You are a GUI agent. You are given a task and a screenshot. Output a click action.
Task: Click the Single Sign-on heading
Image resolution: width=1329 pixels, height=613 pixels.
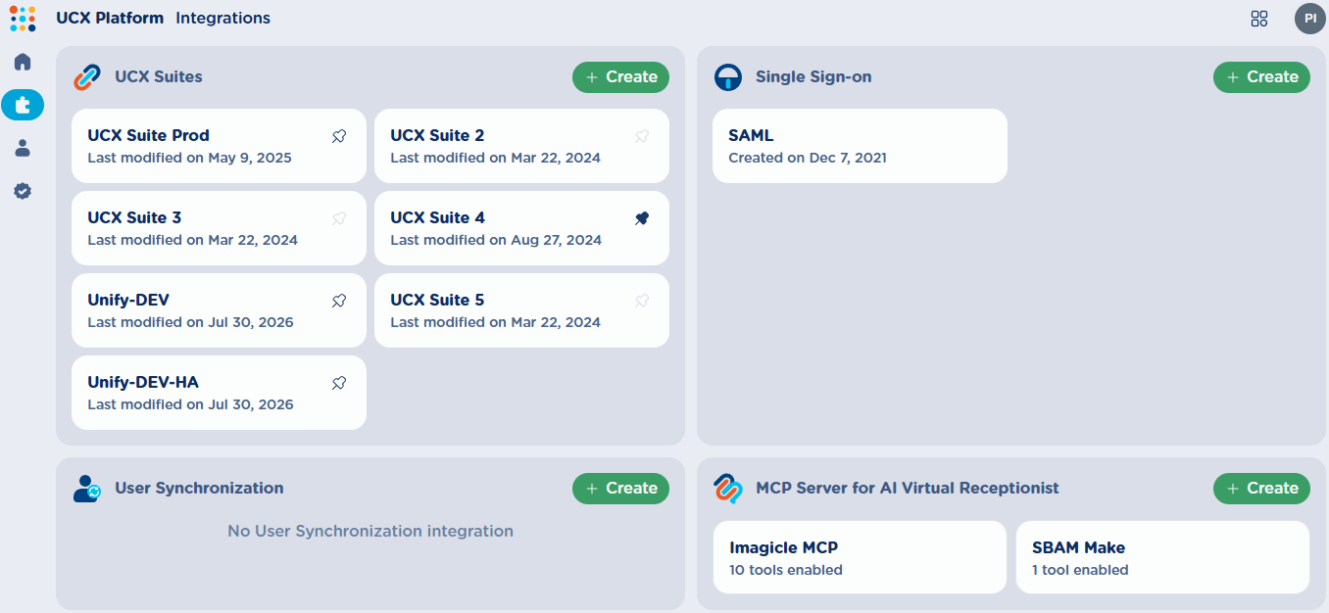813,77
